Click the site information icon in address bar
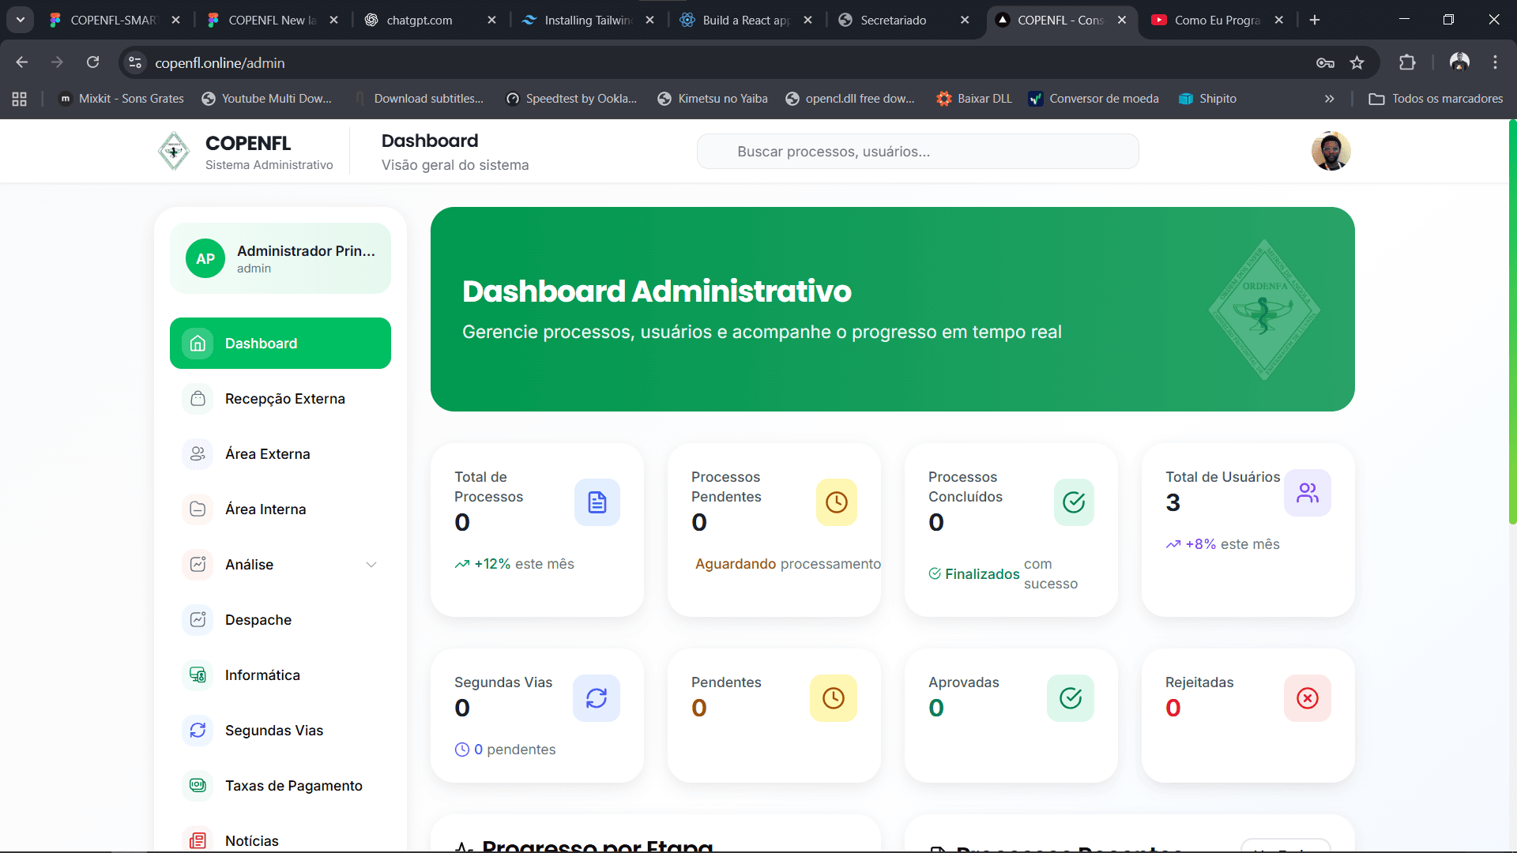The width and height of the screenshot is (1517, 853). (135, 62)
